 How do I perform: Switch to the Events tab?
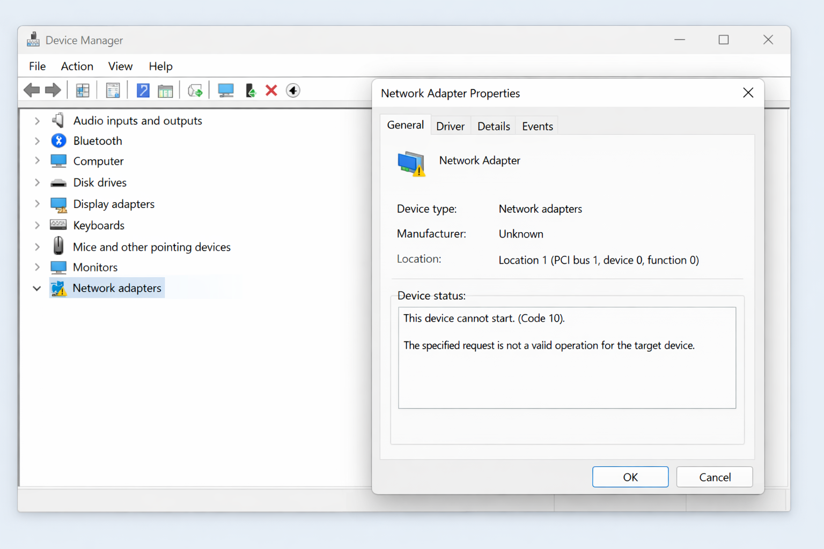coord(536,125)
